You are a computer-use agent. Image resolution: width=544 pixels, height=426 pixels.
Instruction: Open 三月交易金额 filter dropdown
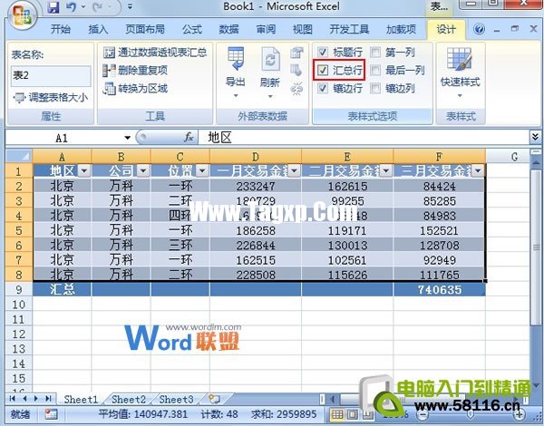click(478, 170)
